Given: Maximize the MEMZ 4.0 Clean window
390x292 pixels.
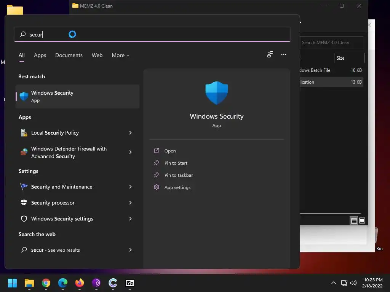Looking at the screenshot, I should coord(342,6).
